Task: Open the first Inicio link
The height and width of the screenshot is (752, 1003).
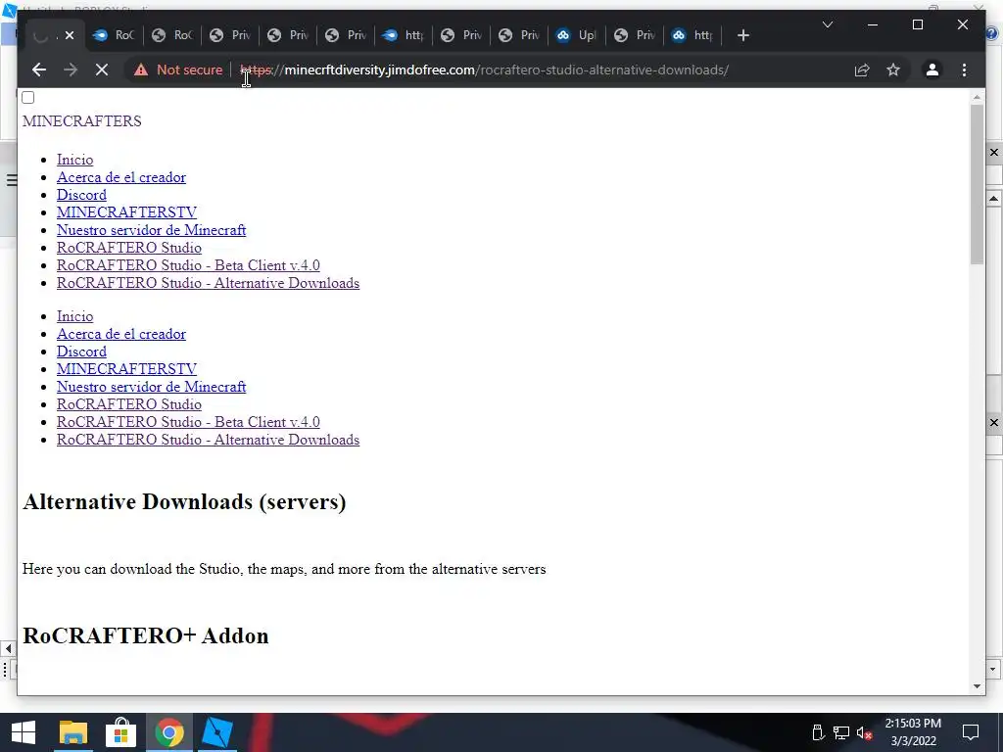Action: coord(74,160)
